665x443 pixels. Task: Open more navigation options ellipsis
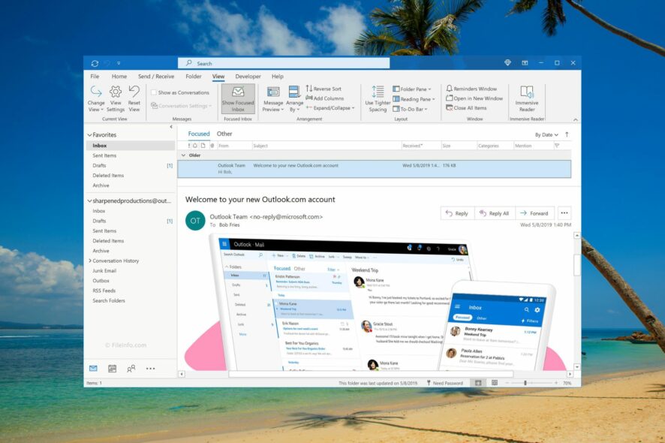point(151,369)
